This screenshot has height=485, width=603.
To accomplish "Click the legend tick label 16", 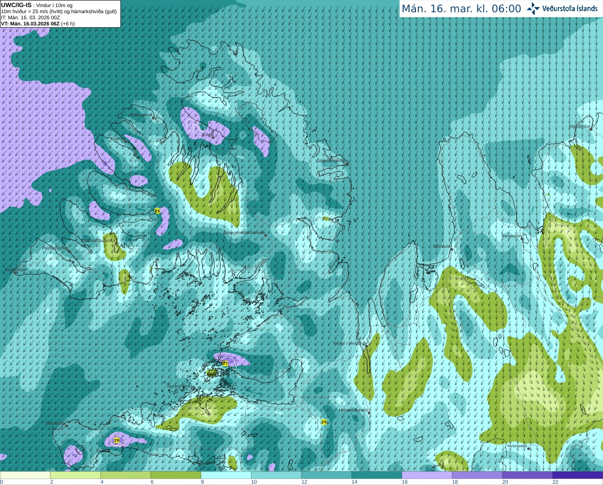I will pyautogui.click(x=405, y=482).
